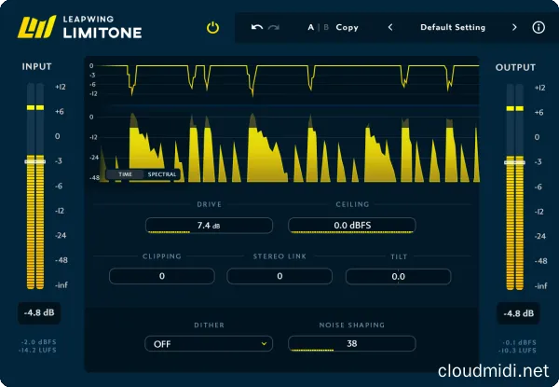This screenshot has width=559, height=387.
Task: Click the Tilt value field
Action: tap(398, 276)
